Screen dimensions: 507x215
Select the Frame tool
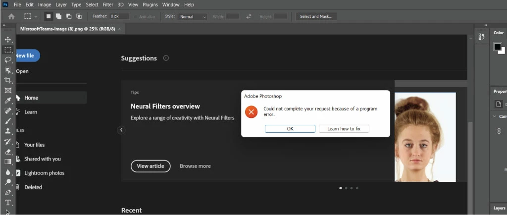pyautogui.click(x=8, y=91)
